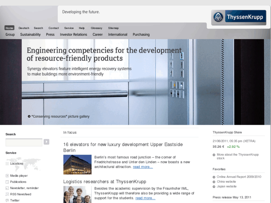
Task: Click arrow icon beside picture gallery link
Action: pyautogui.click(x=29, y=117)
